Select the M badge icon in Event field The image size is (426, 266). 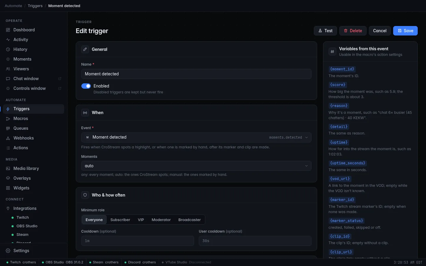(x=87, y=137)
